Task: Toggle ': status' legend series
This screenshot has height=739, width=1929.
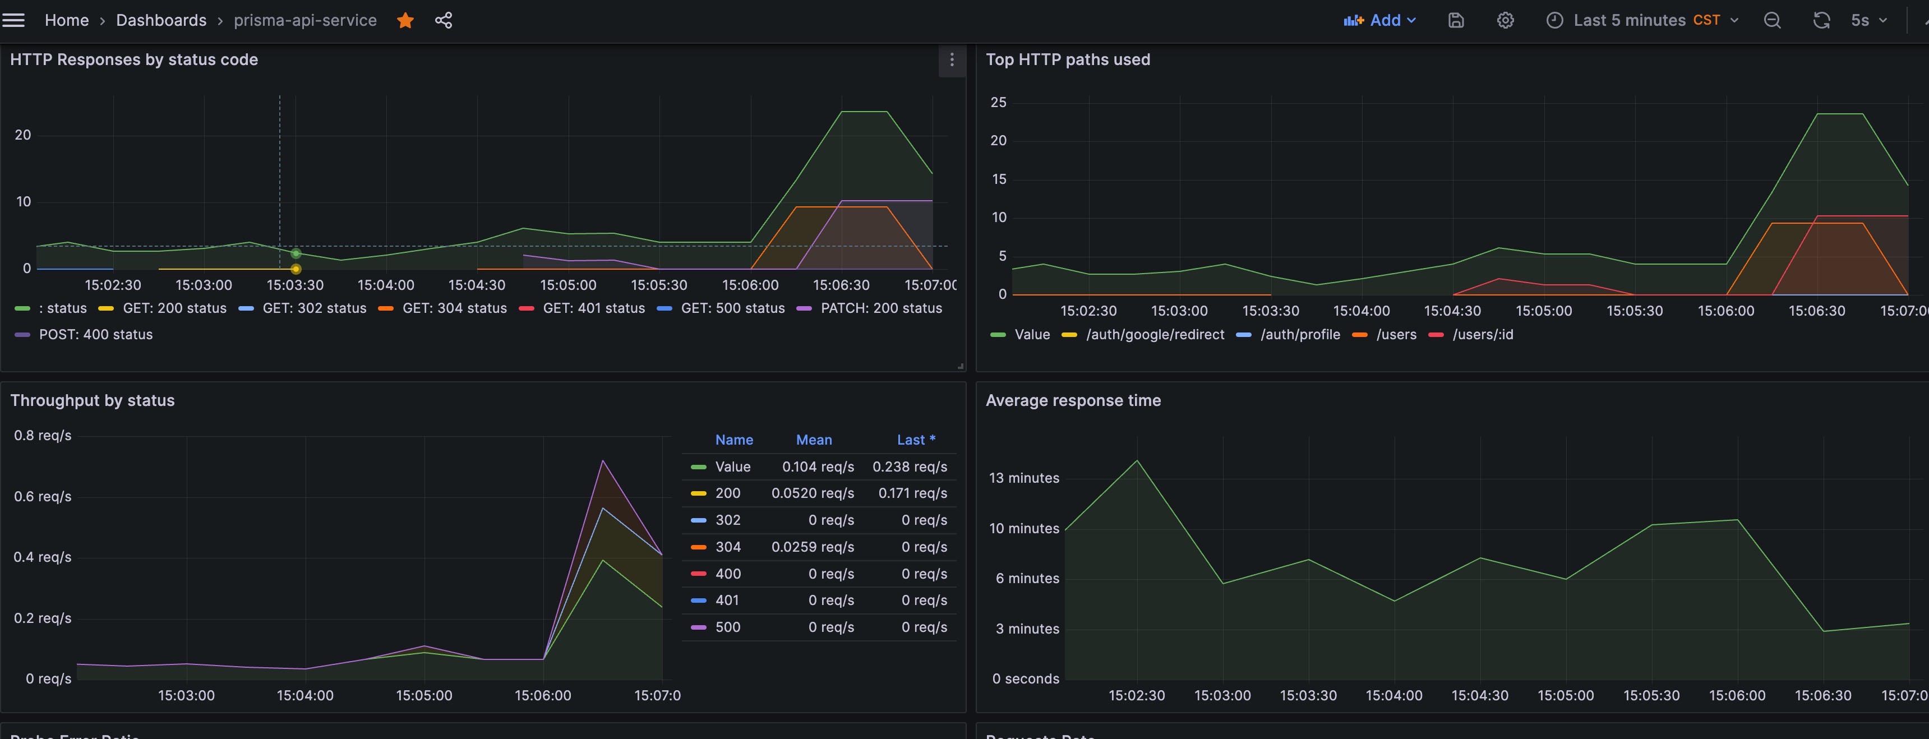Action: [63, 308]
